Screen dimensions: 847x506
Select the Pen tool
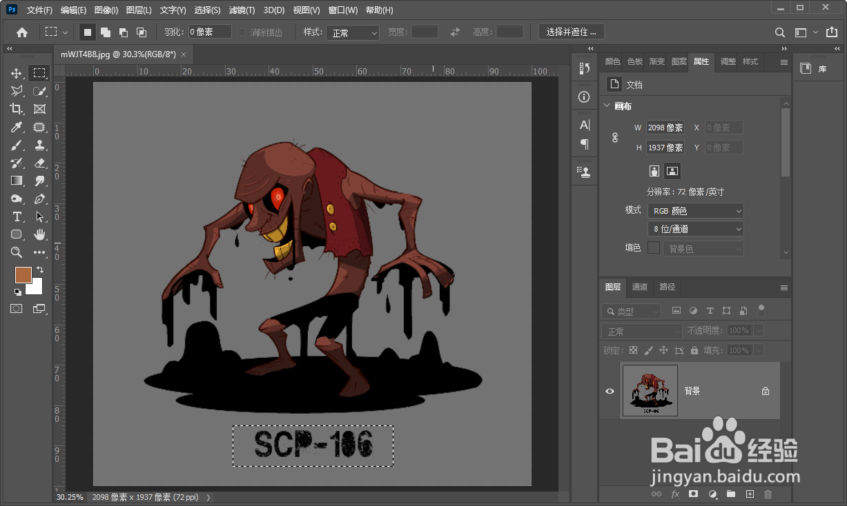[39, 199]
